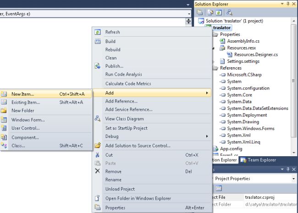
Task: Open the method member dropdown arrow
Action: click(189, 14)
